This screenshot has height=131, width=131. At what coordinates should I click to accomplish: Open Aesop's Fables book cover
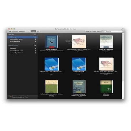tap(52, 42)
